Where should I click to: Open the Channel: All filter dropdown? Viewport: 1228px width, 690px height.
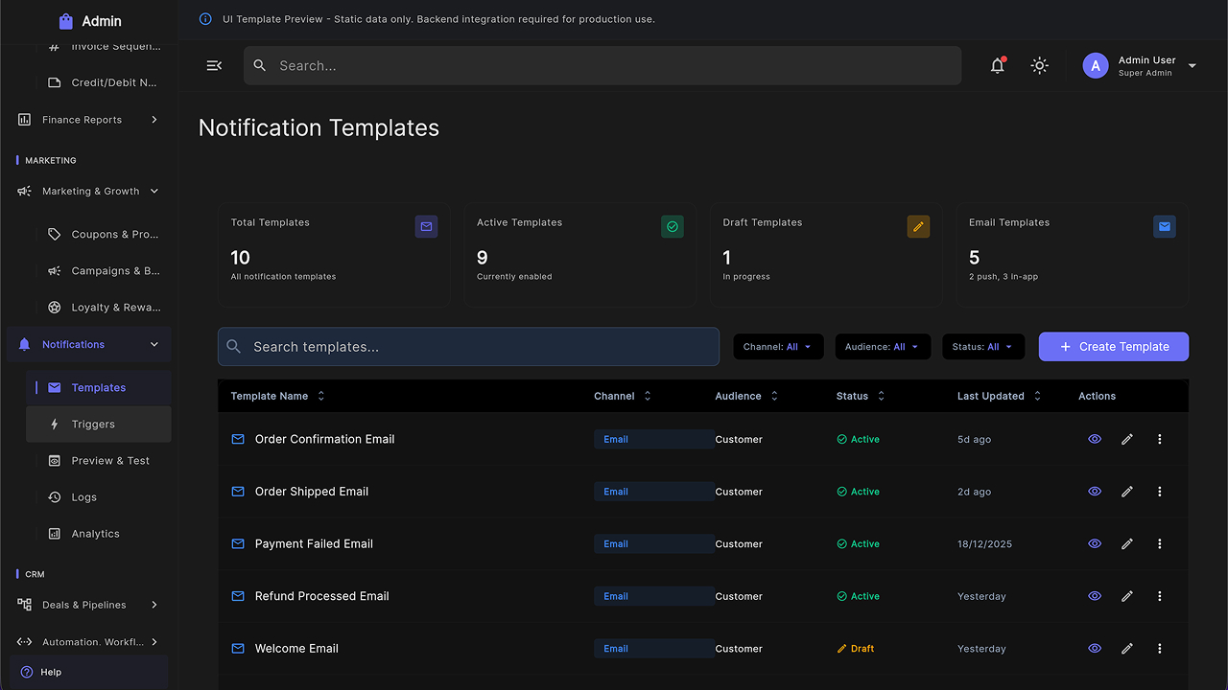pos(778,347)
